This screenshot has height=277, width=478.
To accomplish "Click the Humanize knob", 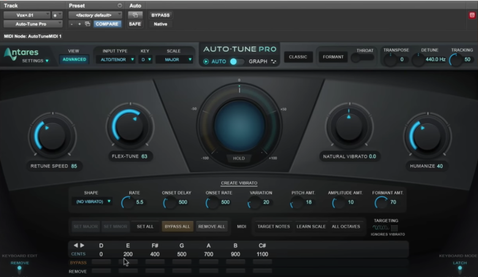I will tap(427, 136).
